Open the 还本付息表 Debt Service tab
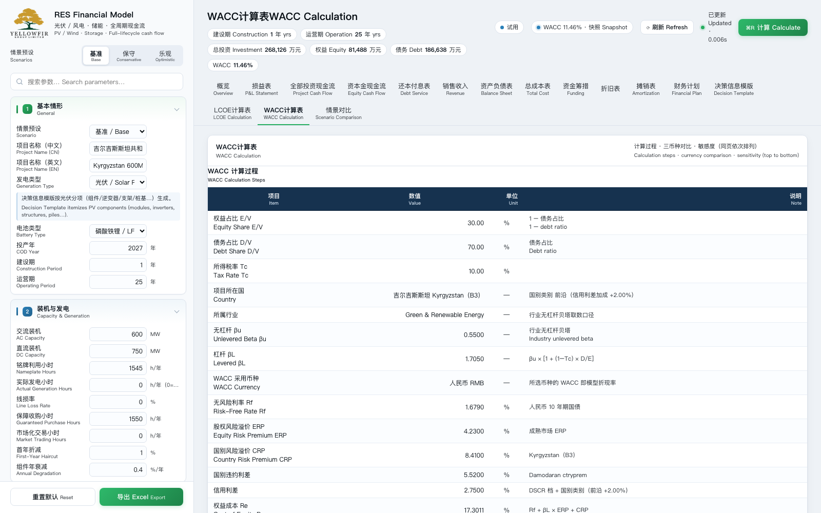 (x=414, y=89)
